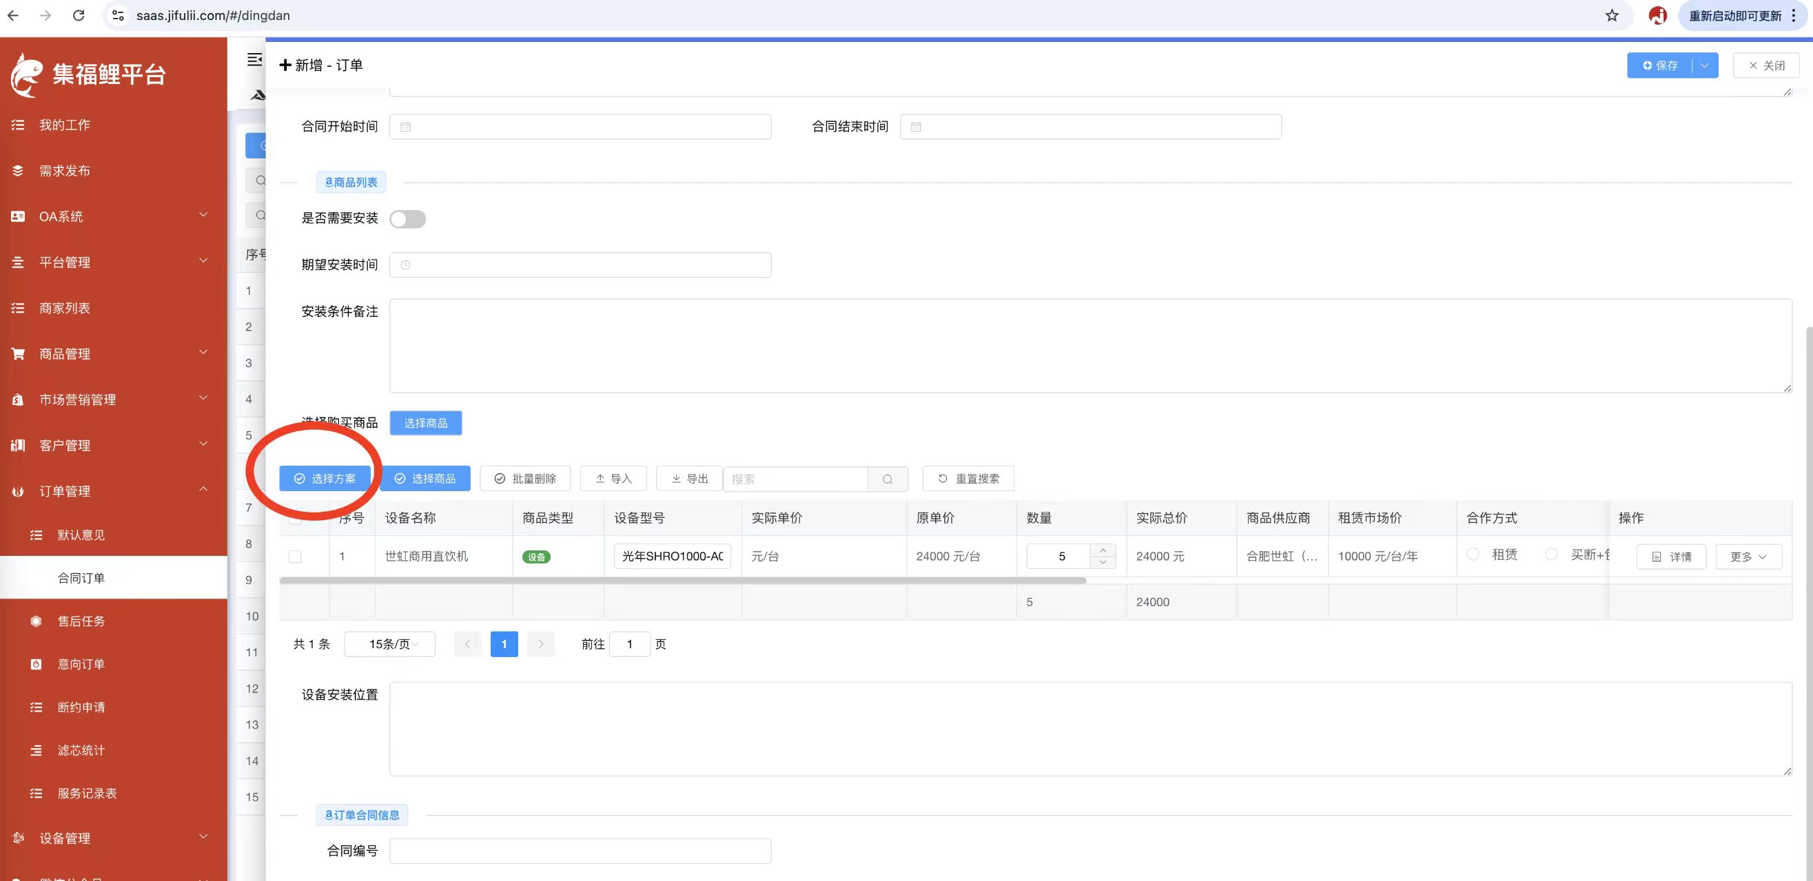Click the 集福鲤平台 fish logo

(x=26, y=74)
